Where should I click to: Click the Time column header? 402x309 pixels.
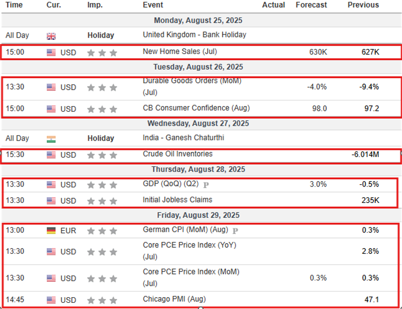click(x=14, y=5)
